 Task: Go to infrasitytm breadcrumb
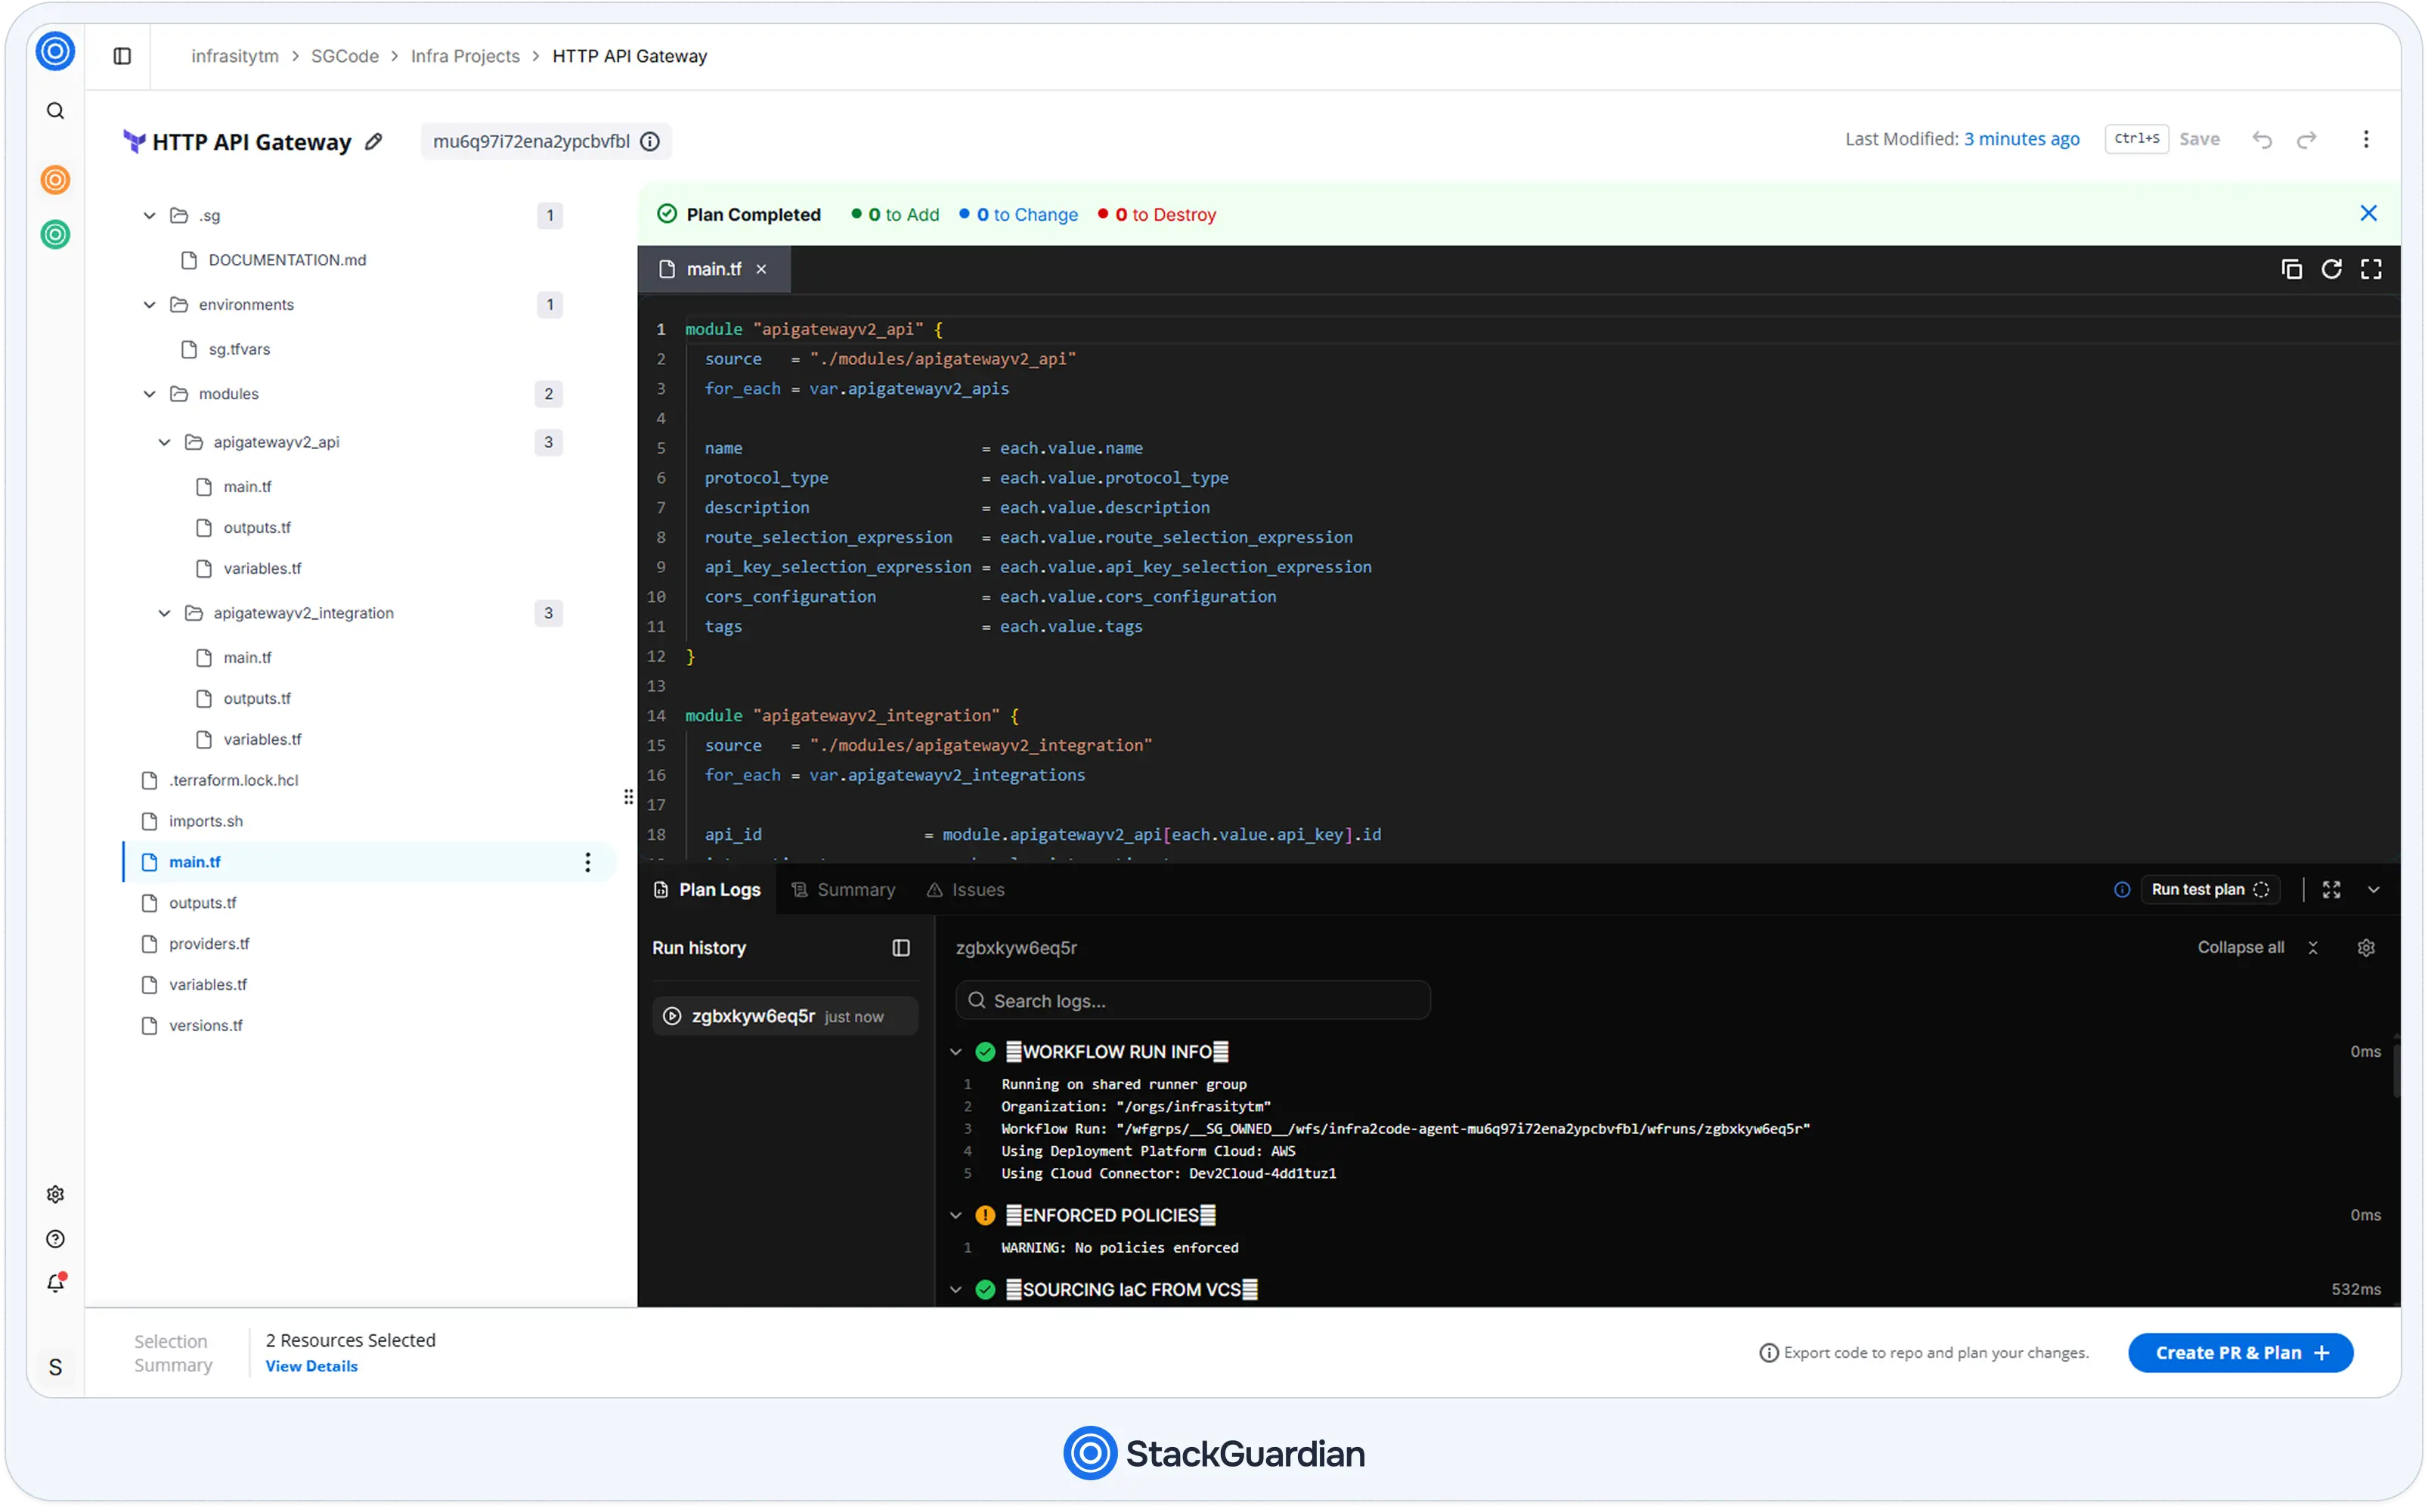tap(234, 56)
